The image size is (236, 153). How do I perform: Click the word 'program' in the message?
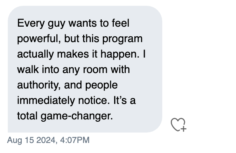point(122,39)
